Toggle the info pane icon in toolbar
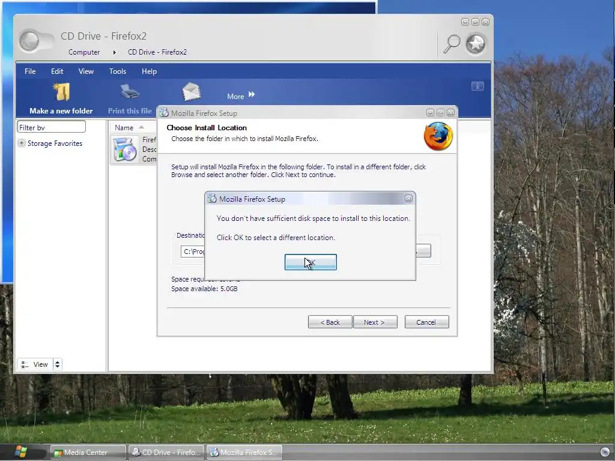Screen dimensions: 615x461 (x=477, y=86)
